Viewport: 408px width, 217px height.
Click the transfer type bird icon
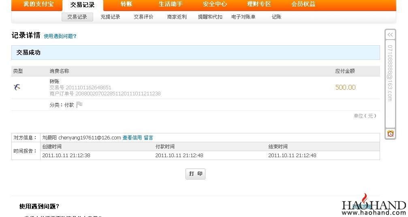[17, 87]
